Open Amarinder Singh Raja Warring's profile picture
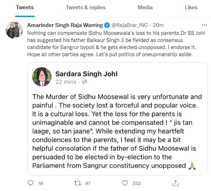The image size is (211, 191). point(14,30)
